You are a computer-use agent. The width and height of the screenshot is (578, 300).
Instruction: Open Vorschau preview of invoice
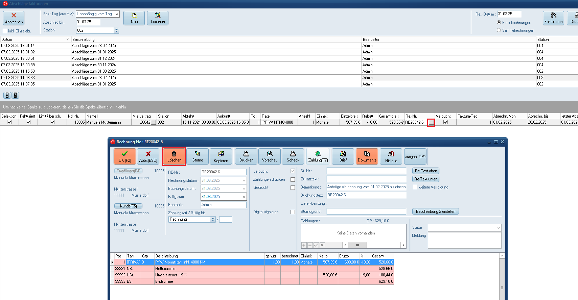point(270,156)
